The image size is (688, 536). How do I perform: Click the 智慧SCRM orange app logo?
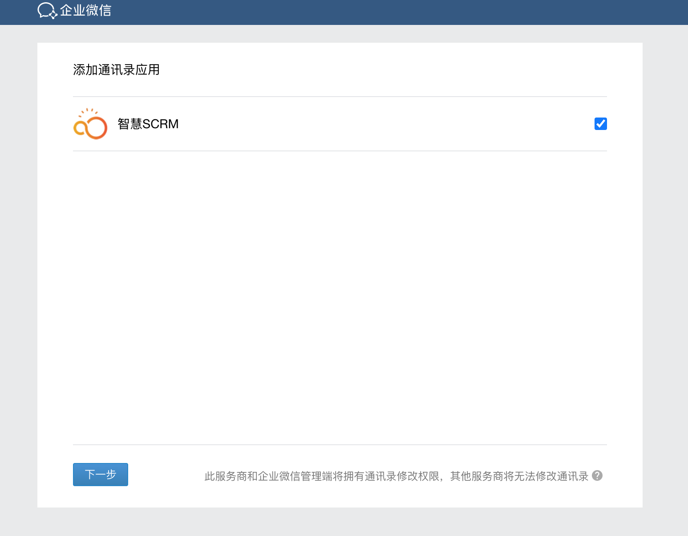coord(90,124)
